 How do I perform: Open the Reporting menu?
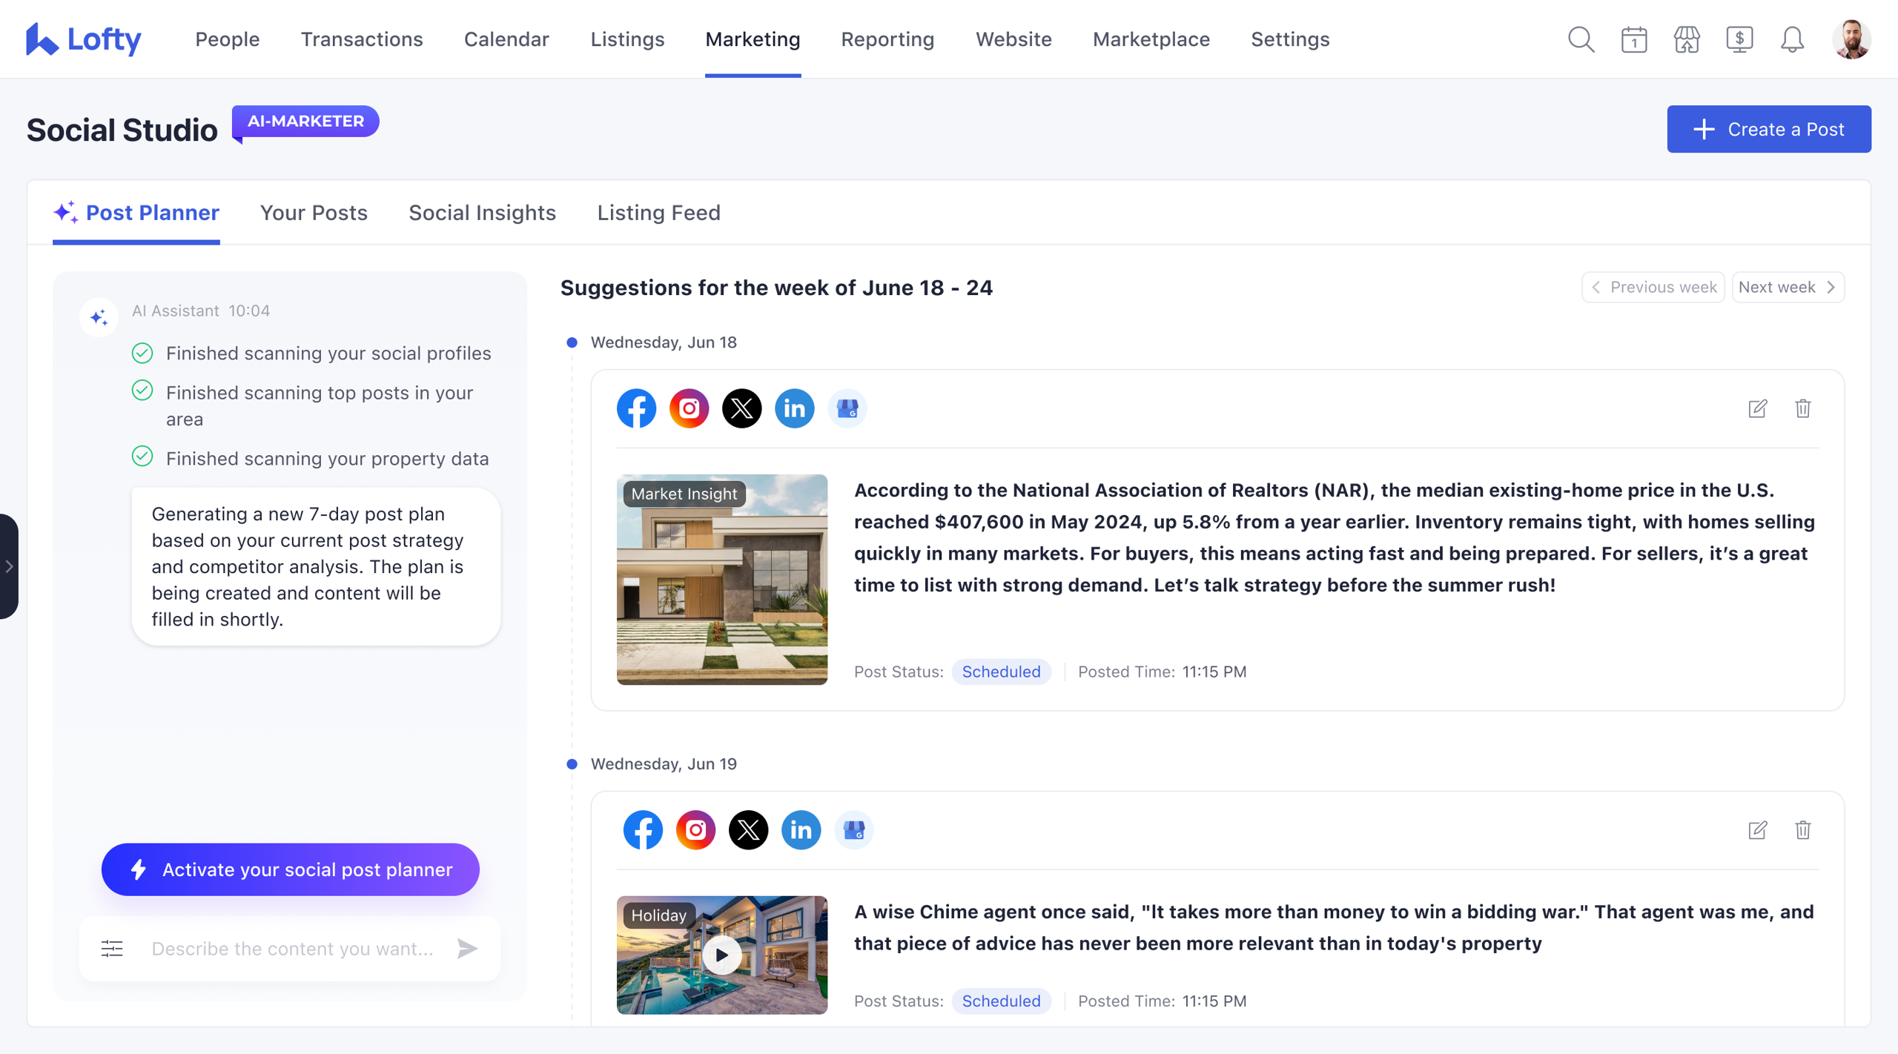pyautogui.click(x=887, y=39)
